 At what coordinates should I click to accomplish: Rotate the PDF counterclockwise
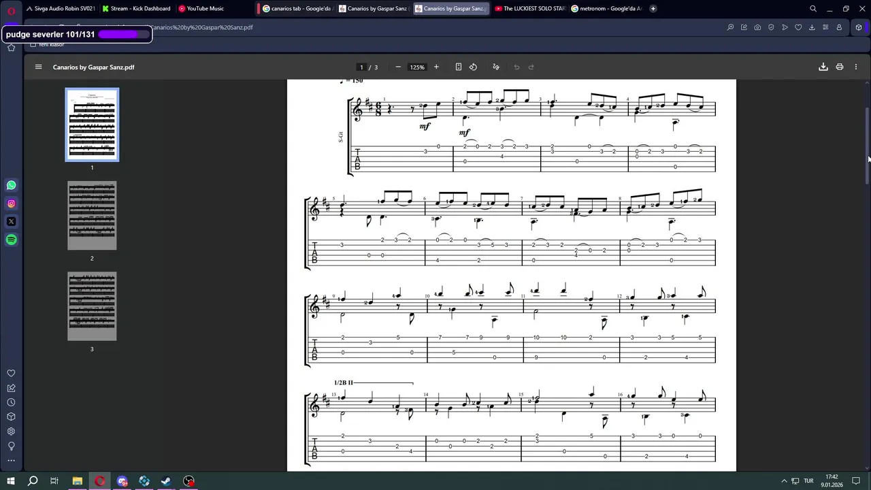473,67
